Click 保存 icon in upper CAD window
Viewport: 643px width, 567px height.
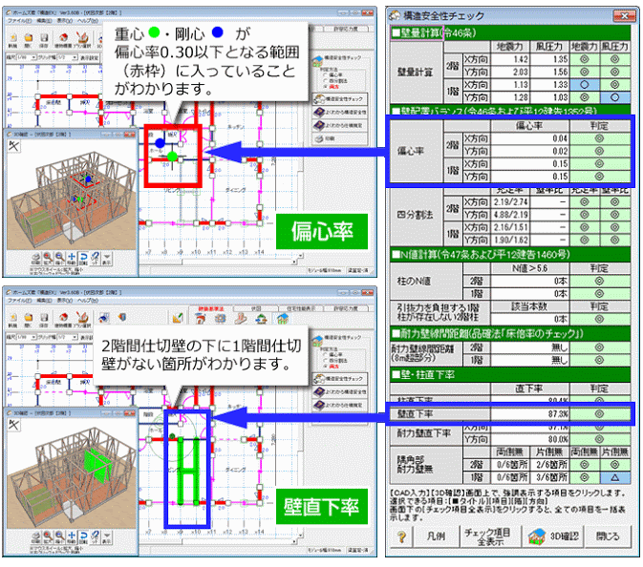point(43,40)
